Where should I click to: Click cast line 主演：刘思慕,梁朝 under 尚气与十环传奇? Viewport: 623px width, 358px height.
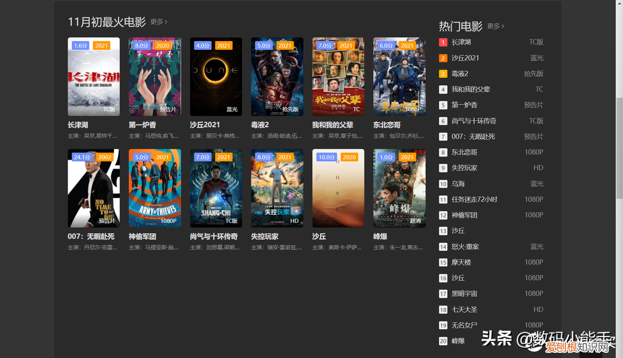click(215, 247)
